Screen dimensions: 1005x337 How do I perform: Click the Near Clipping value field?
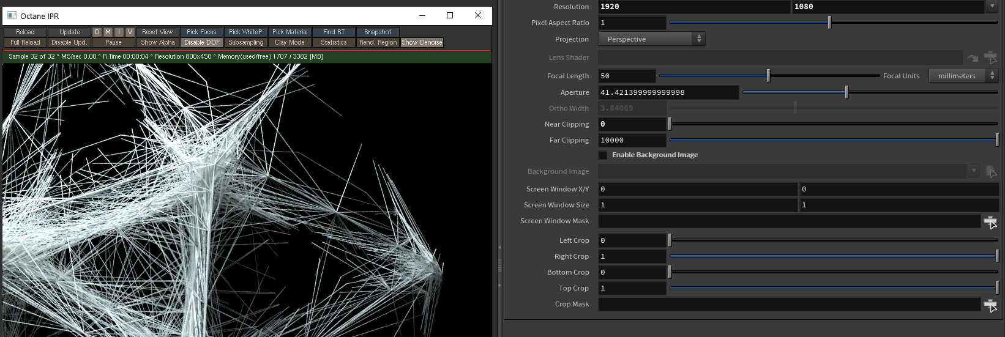coord(632,124)
